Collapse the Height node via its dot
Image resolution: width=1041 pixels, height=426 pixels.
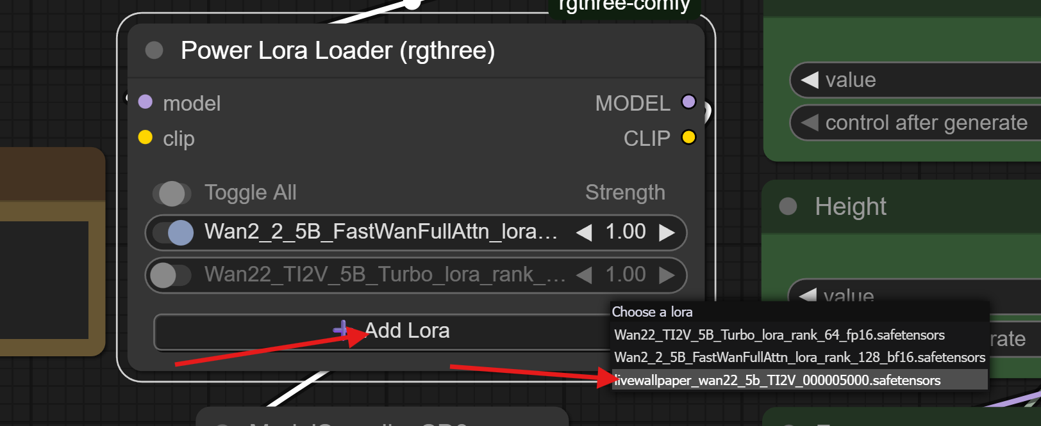(x=788, y=206)
